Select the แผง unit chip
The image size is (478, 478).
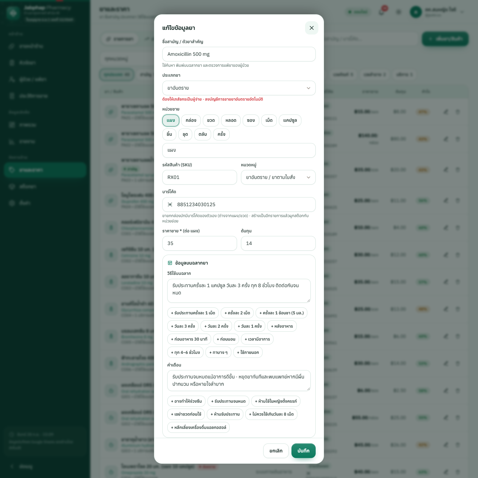(x=171, y=120)
